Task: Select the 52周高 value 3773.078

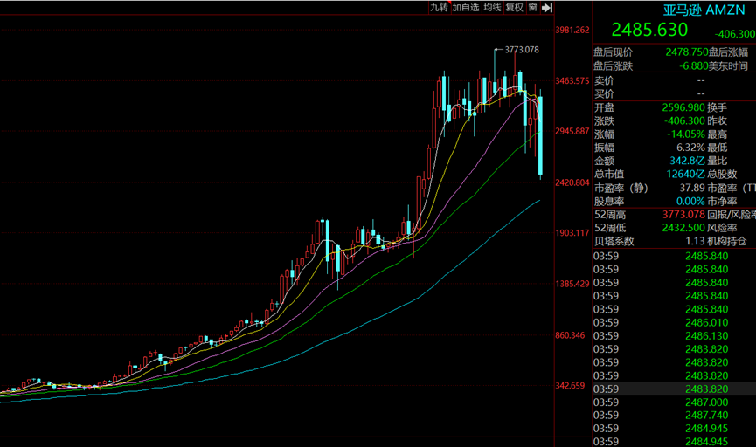Action: [x=683, y=215]
